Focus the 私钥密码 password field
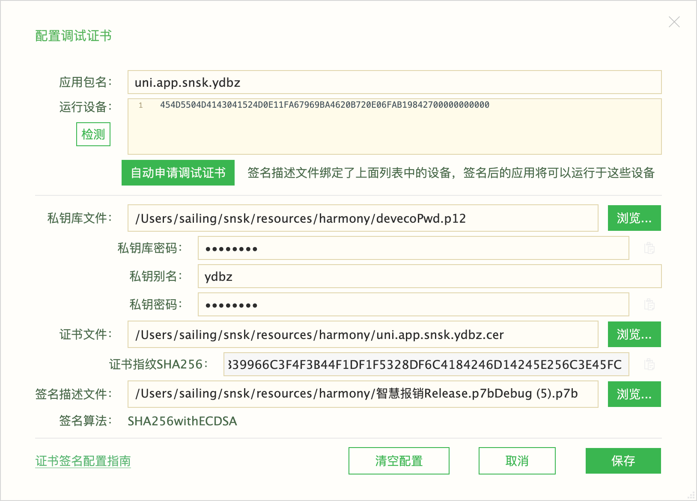This screenshot has height=501, width=697. click(413, 305)
